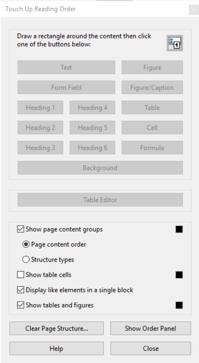Click the reading order icon at top right

click(x=175, y=43)
